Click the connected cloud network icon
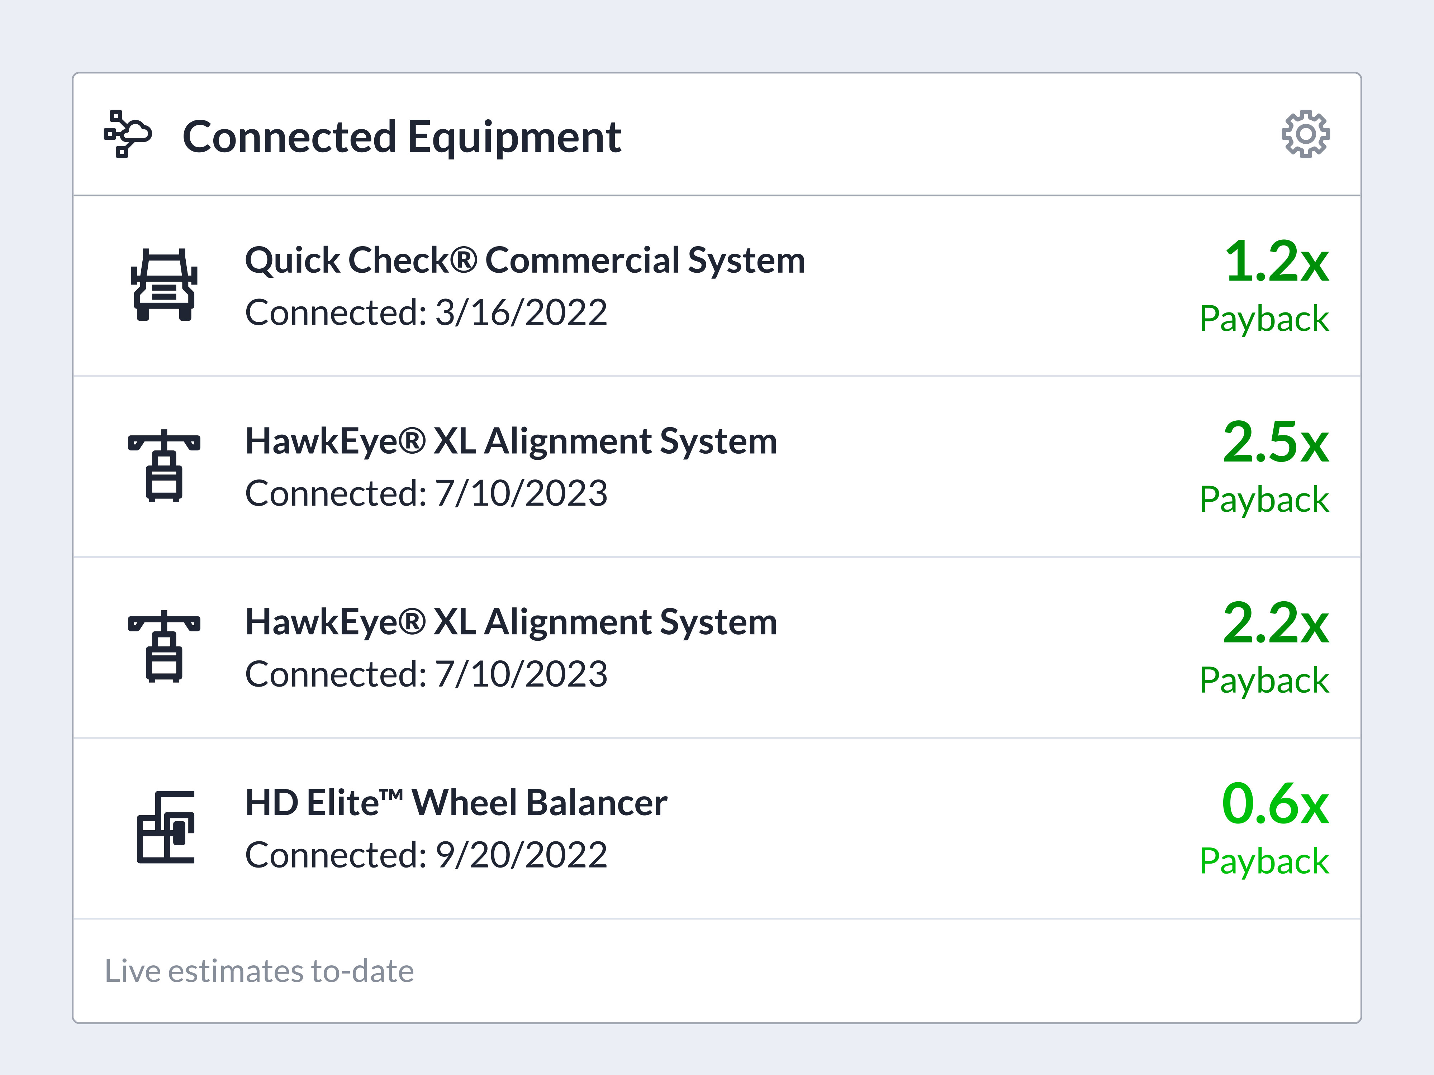1434x1075 pixels. coord(128,134)
